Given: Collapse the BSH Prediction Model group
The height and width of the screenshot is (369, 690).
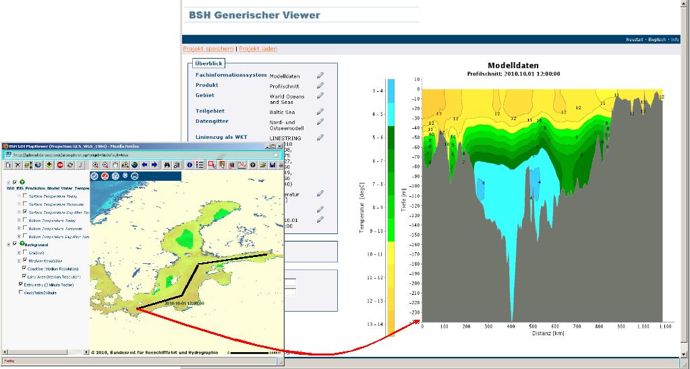Looking at the screenshot, I should pos(8,183).
